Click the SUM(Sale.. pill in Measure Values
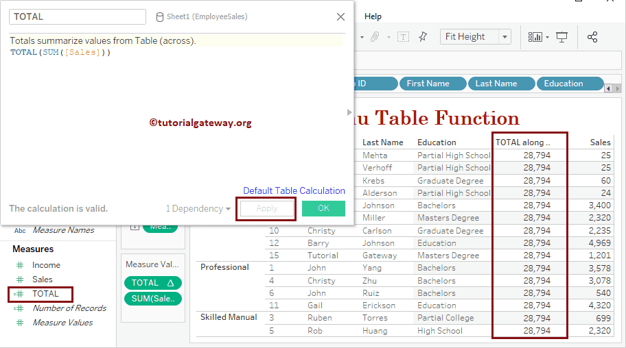Image resolution: width=626 pixels, height=348 pixels. 153,299
